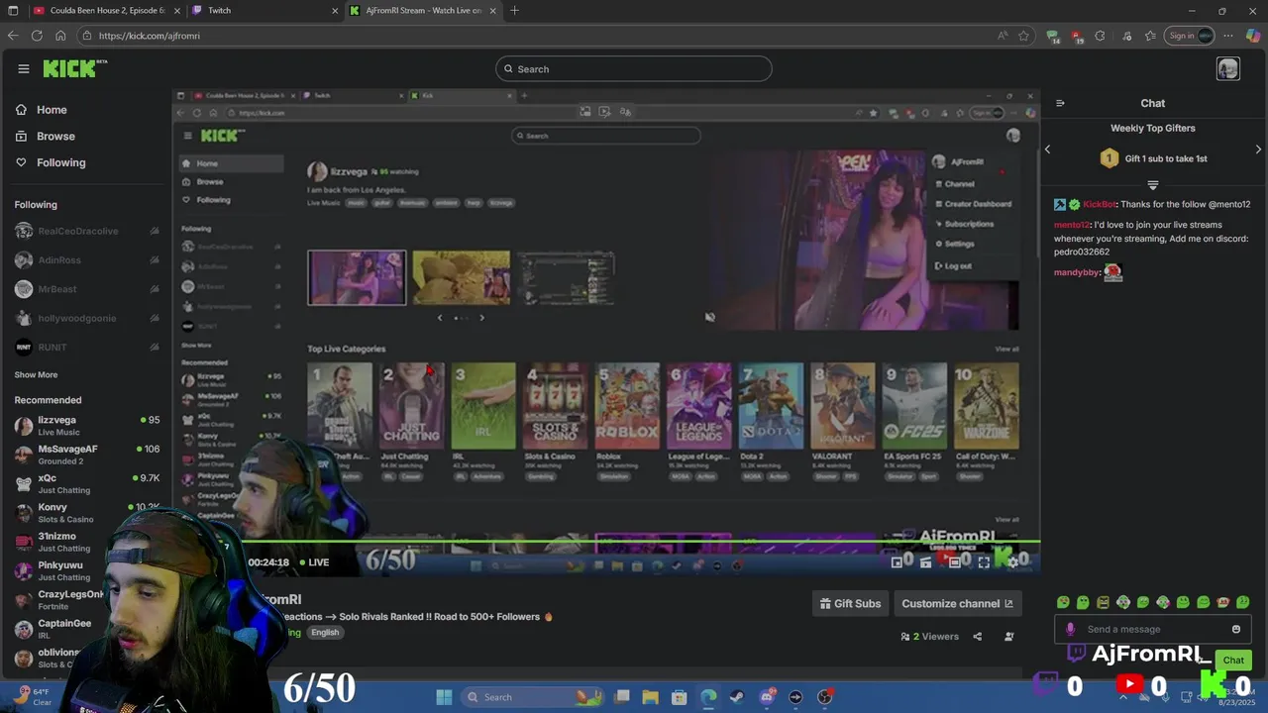The height and width of the screenshot is (713, 1268).
Task: Click the green Chat send button
Action: click(x=1233, y=661)
